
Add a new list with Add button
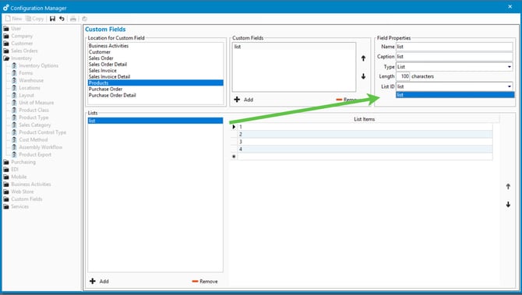click(x=99, y=281)
